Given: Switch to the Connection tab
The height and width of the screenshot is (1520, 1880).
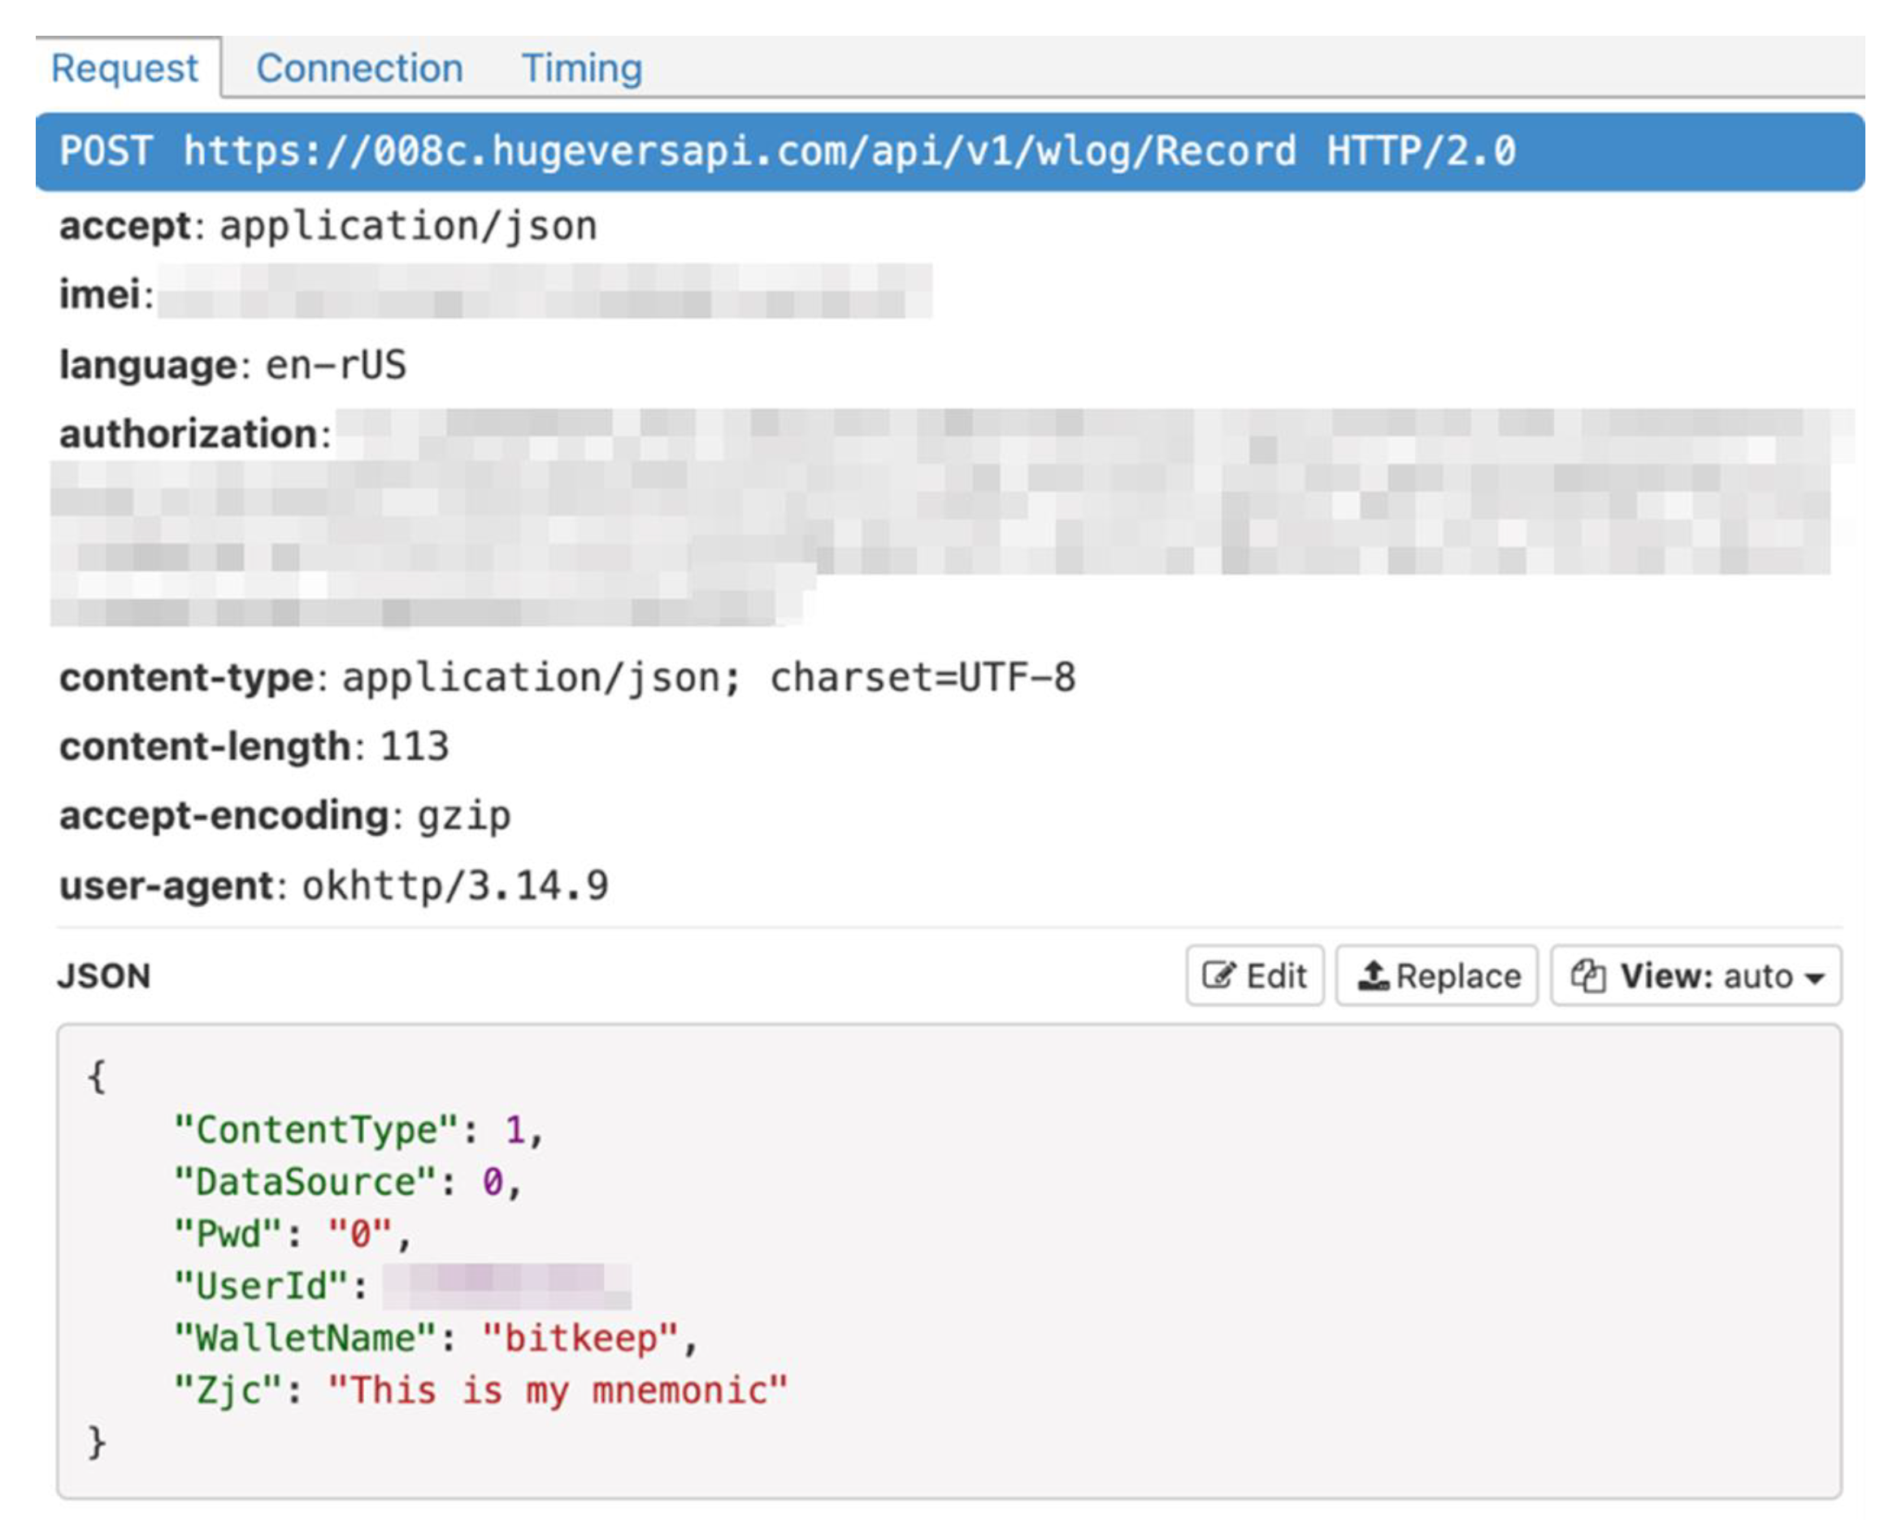Looking at the screenshot, I should 359,68.
